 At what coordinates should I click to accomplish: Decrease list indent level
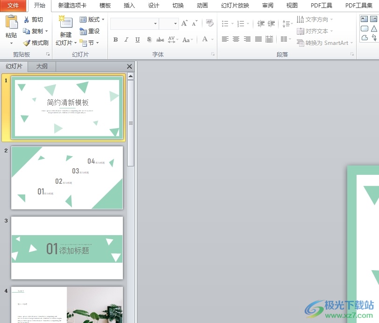coord(261,23)
